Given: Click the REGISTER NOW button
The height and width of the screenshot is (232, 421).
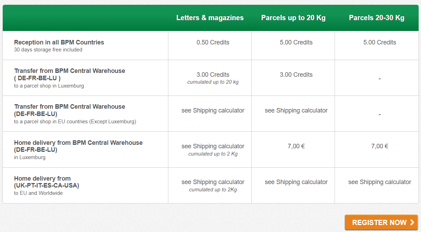Looking at the screenshot, I should point(381,223).
